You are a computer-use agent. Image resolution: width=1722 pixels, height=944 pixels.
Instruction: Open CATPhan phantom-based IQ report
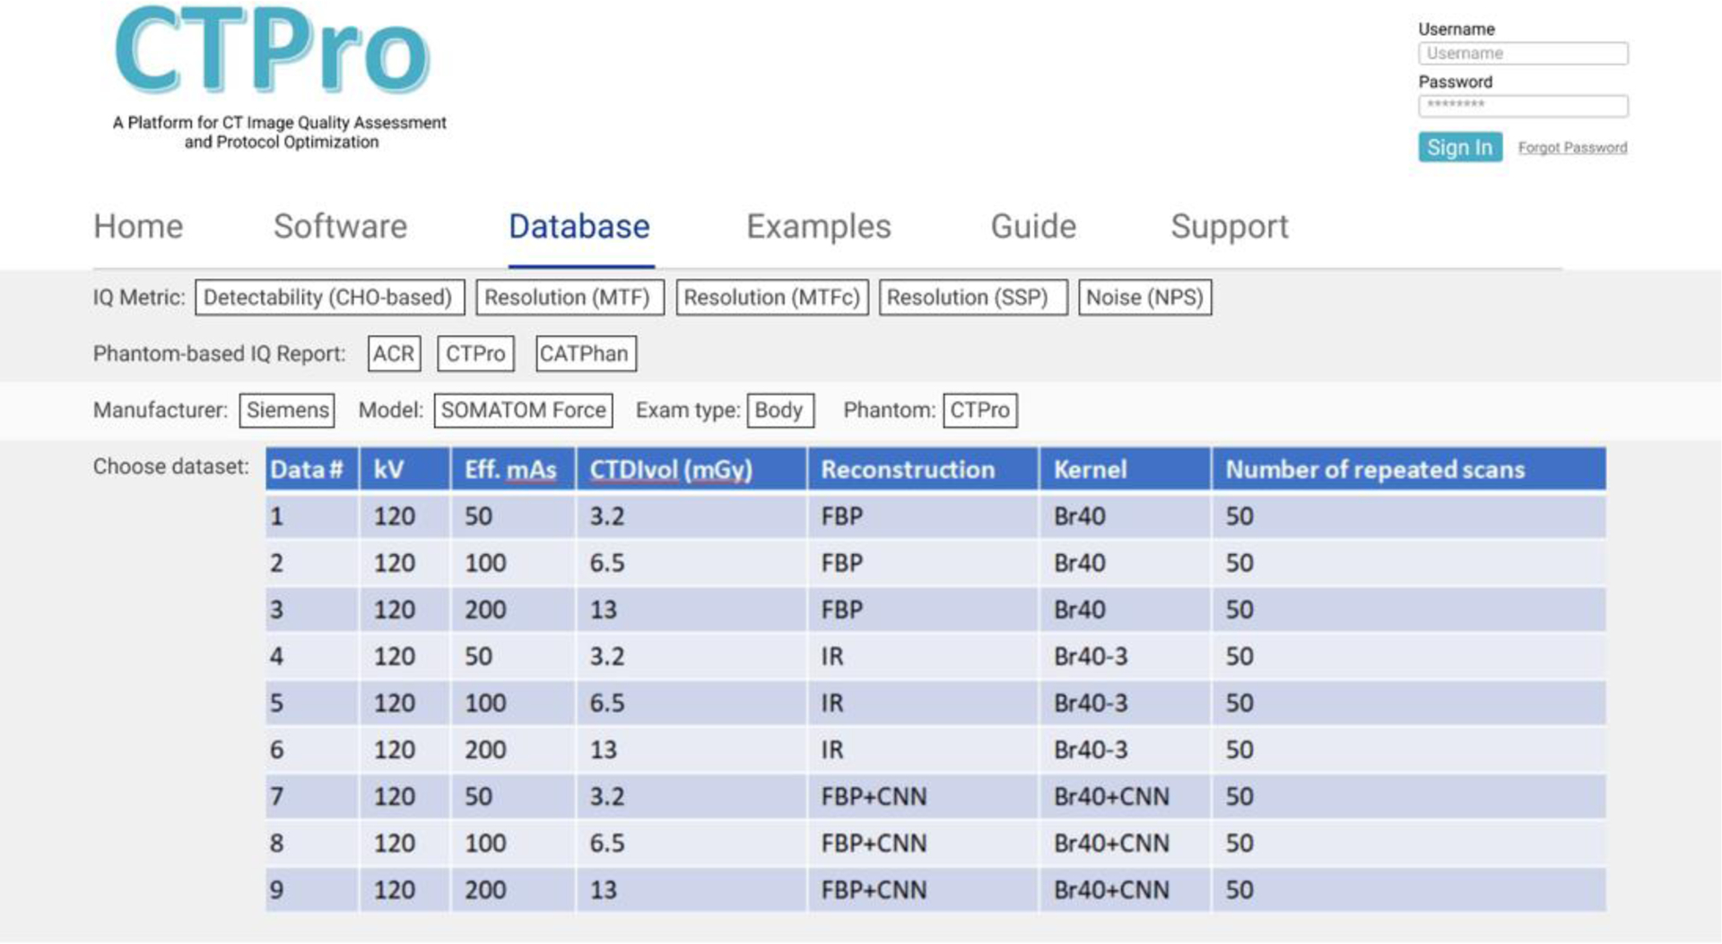586,353
